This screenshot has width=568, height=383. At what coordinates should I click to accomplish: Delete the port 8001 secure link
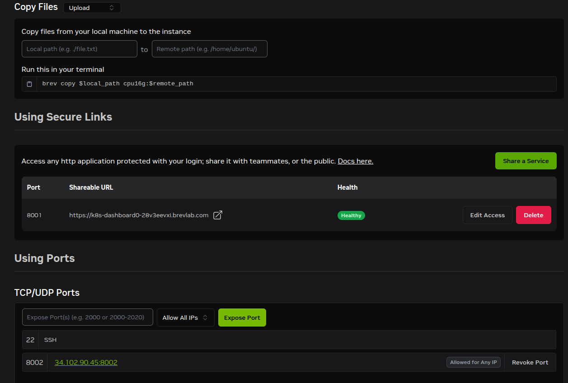click(533, 215)
